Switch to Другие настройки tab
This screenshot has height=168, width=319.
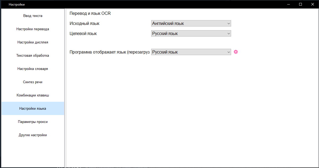pos(33,135)
